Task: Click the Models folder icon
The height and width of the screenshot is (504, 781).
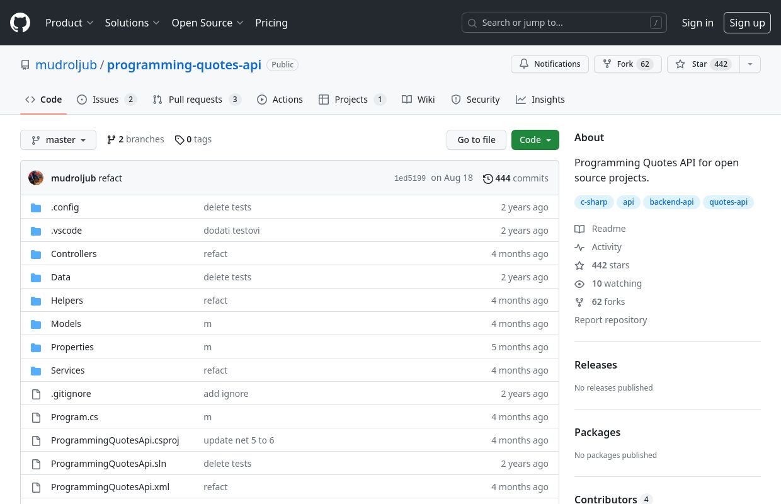Action: coord(36,324)
